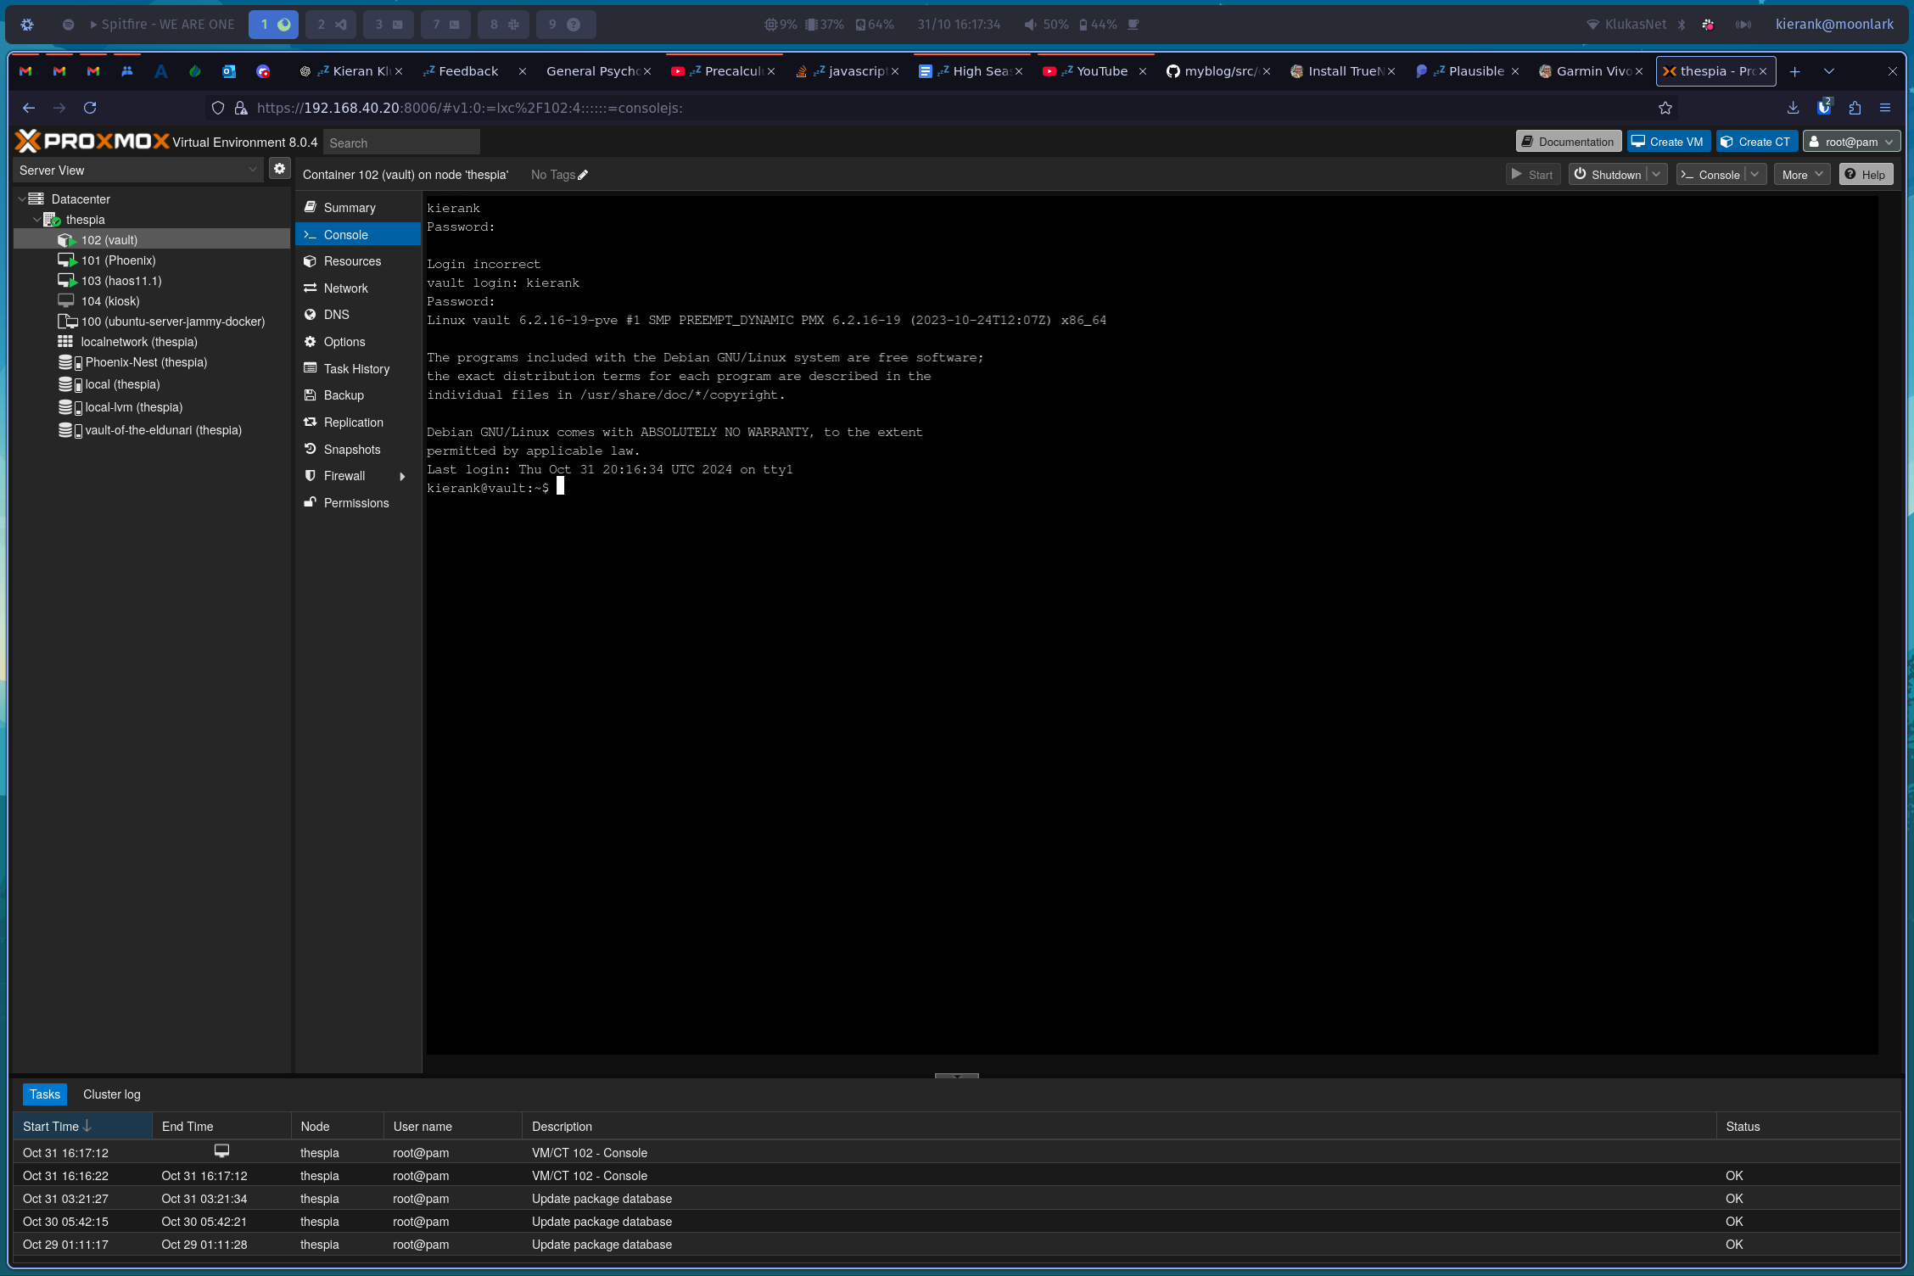Switch to the Cluster log tab
The height and width of the screenshot is (1276, 1914).
click(110, 1094)
